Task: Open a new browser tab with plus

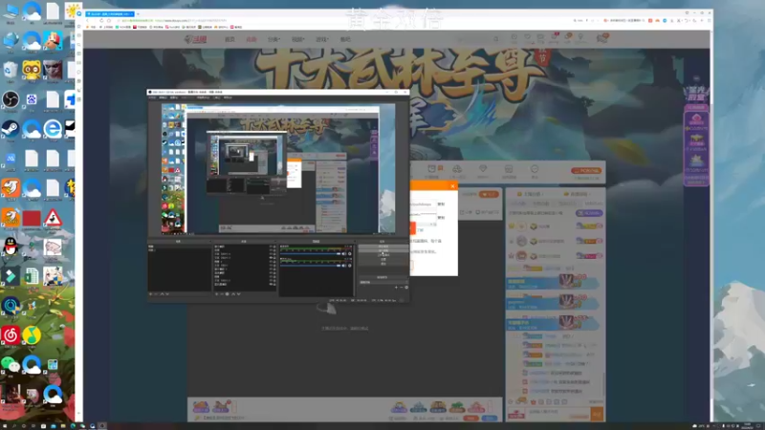Action: tap(138, 13)
